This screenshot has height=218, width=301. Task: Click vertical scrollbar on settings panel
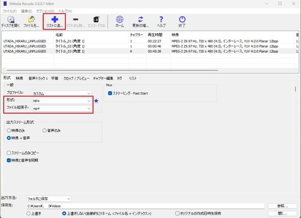pyautogui.click(x=295, y=89)
